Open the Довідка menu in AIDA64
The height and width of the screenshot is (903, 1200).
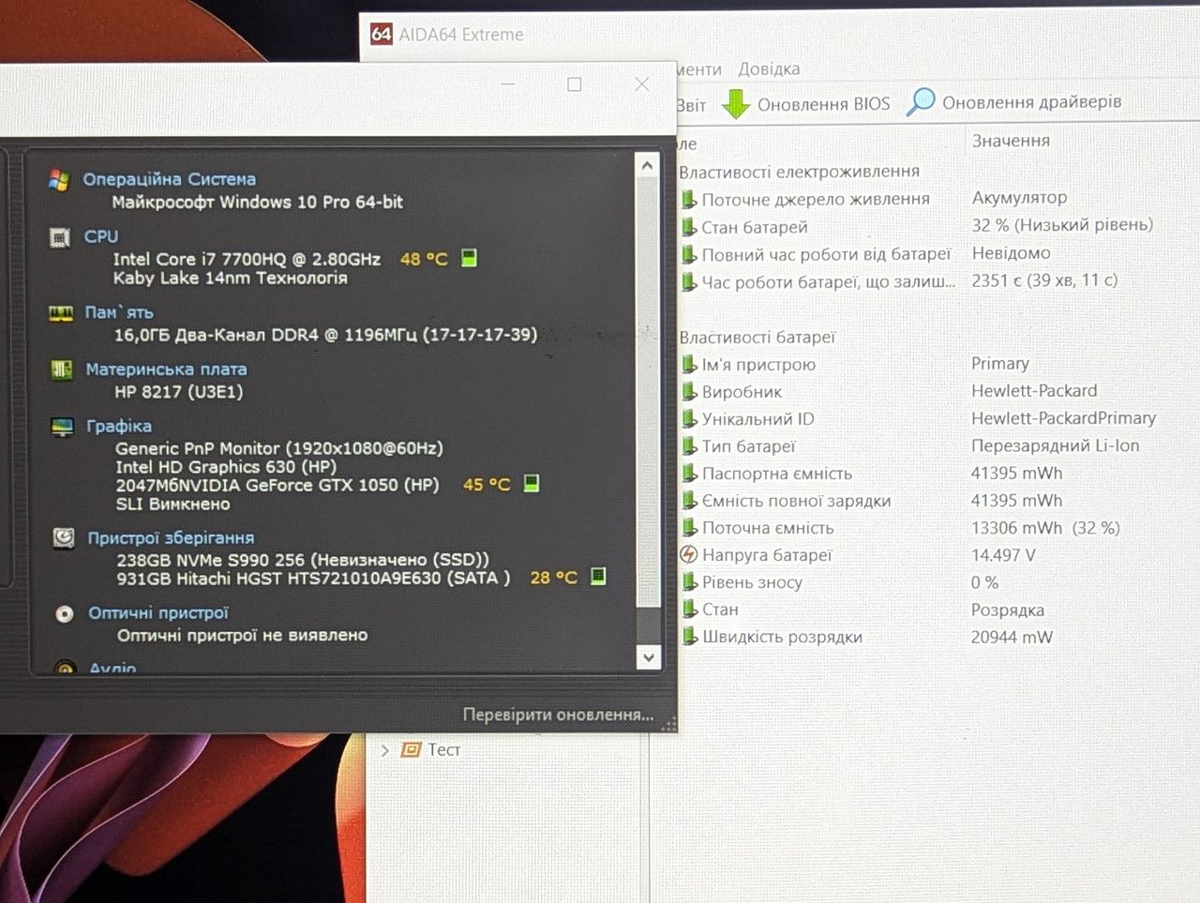pyautogui.click(x=769, y=69)
